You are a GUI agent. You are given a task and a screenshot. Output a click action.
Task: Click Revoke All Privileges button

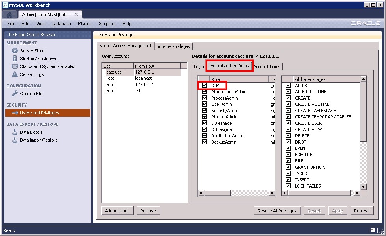point(277,211)
